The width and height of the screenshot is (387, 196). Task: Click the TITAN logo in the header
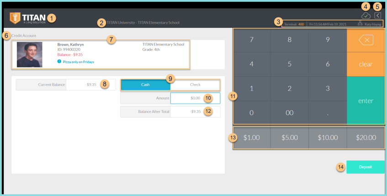point(27,18)
